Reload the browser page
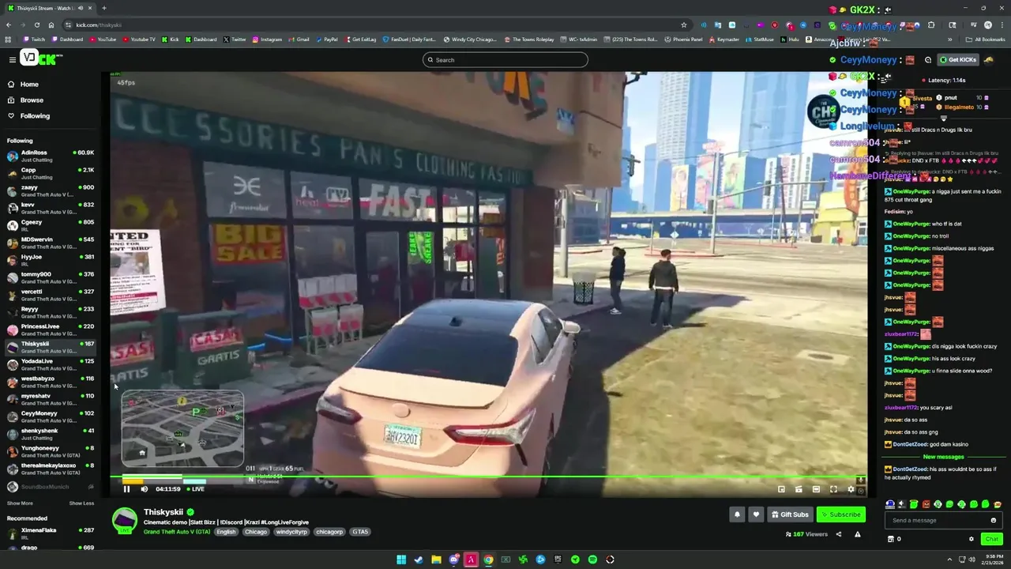 [x=36, y=24]
